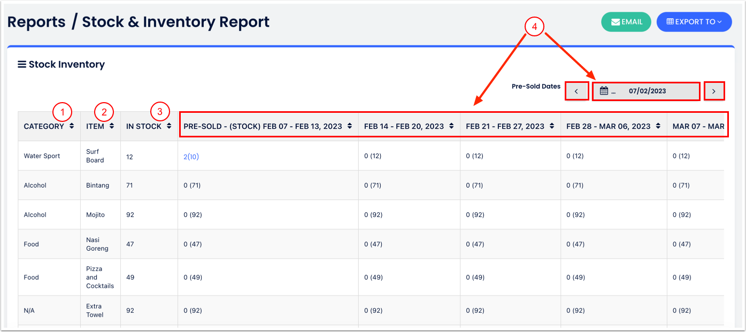
Task: Click the EMAIL button
Action: pyautogui.click(x=626, y=22)
